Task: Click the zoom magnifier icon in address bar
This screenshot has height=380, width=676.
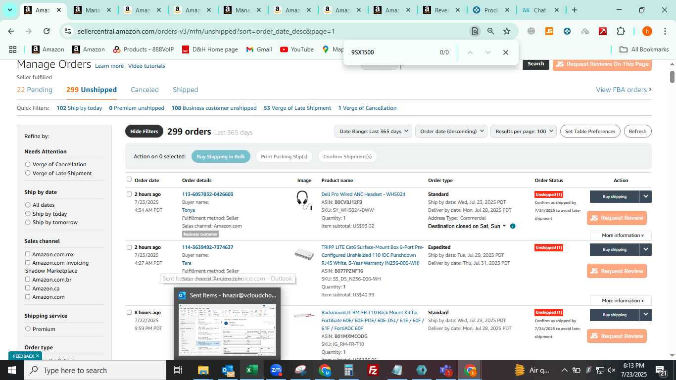Action: click(x=490, y=31)
